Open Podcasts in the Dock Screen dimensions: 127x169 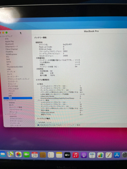pyautogui.click(x=84, y=155)
